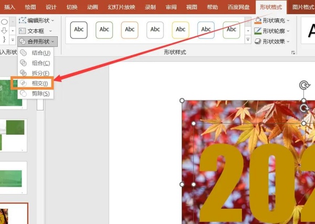Open the 形状填充 dropdown arrow
315x224 pixels.
288,21
